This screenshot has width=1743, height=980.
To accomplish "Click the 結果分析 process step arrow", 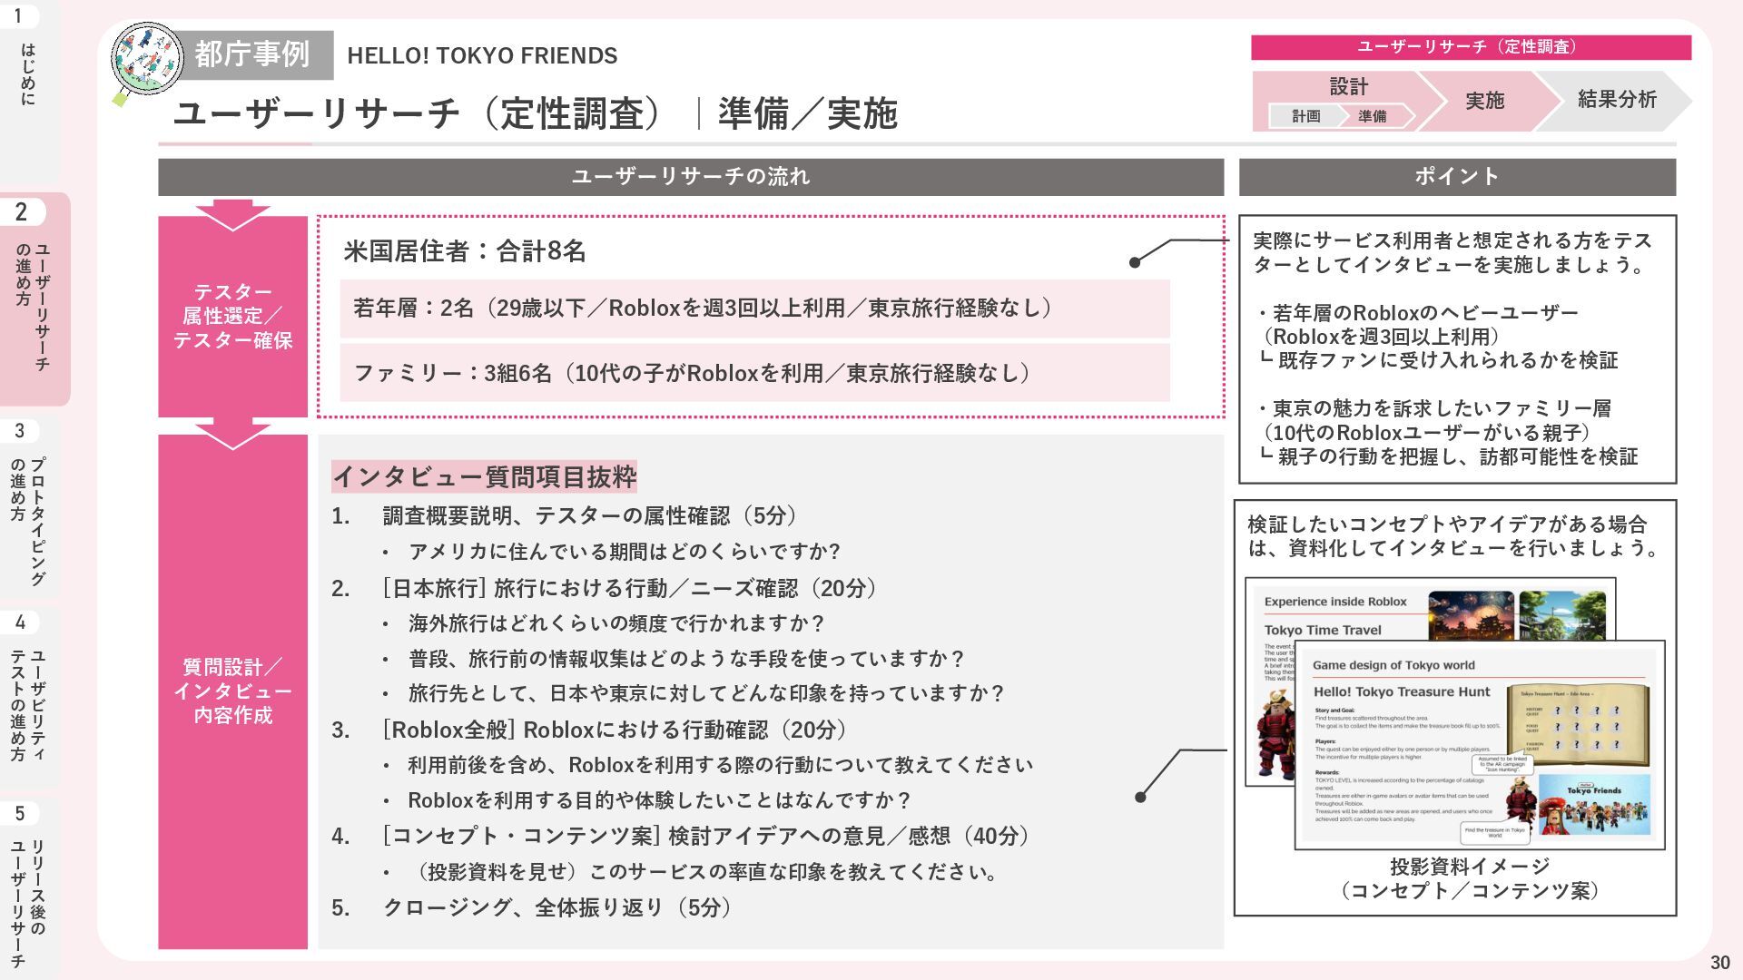I will (x=1617, y=100).
